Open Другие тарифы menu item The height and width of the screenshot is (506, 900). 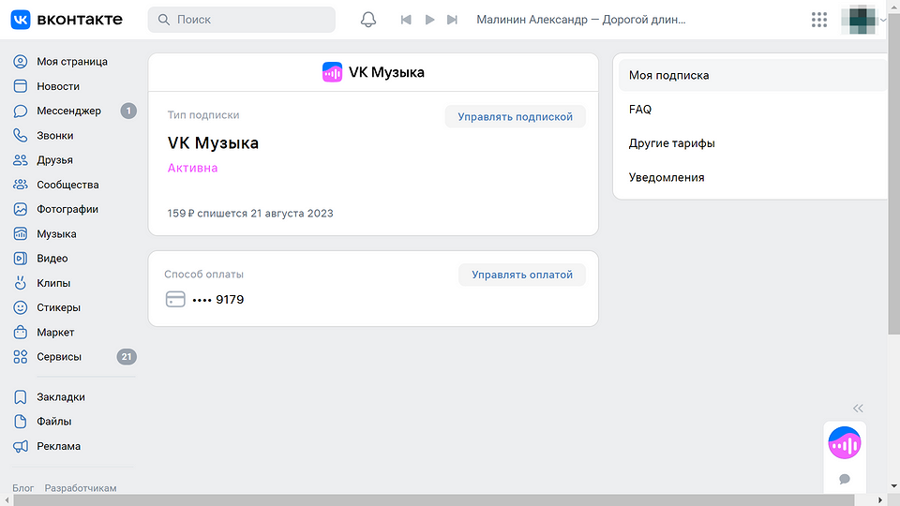(671, 143)
